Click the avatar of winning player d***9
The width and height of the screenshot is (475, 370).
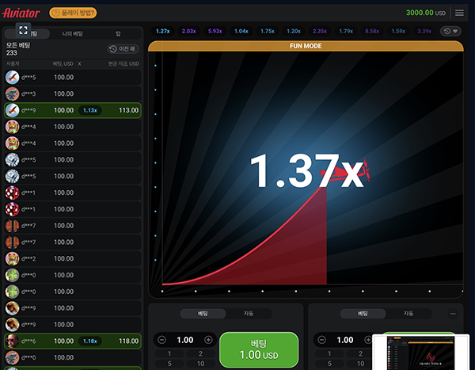tap(12, 110)
